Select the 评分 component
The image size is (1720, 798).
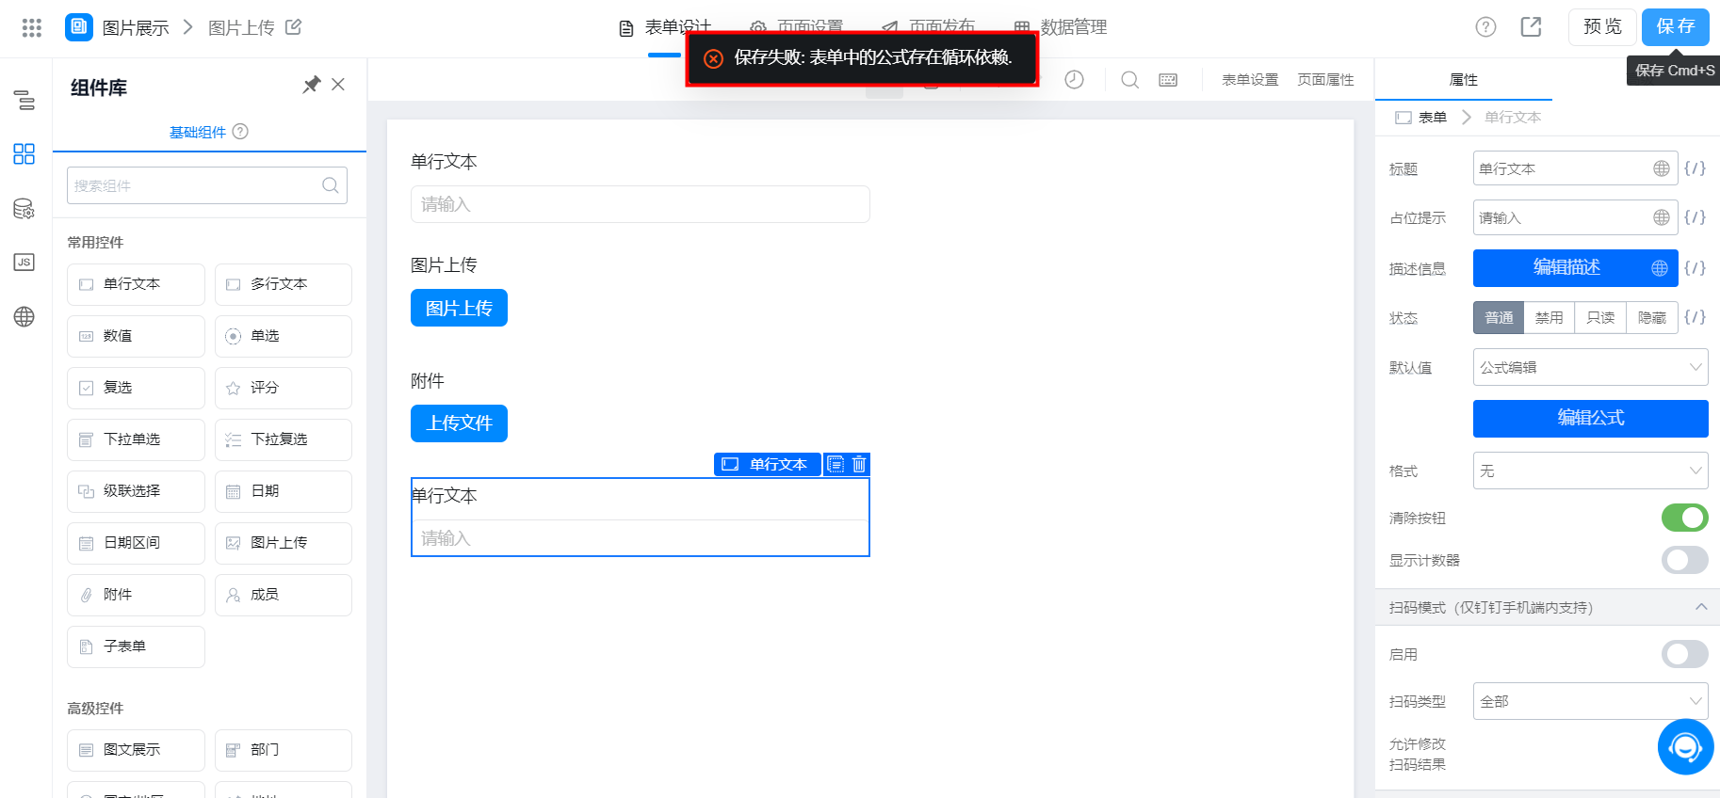pyautogui.click(x=284, y=388)
